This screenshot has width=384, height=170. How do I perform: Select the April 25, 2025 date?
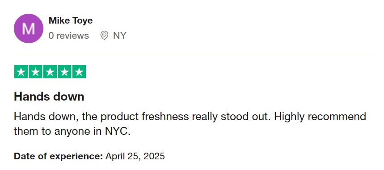(x=135, y=156)
